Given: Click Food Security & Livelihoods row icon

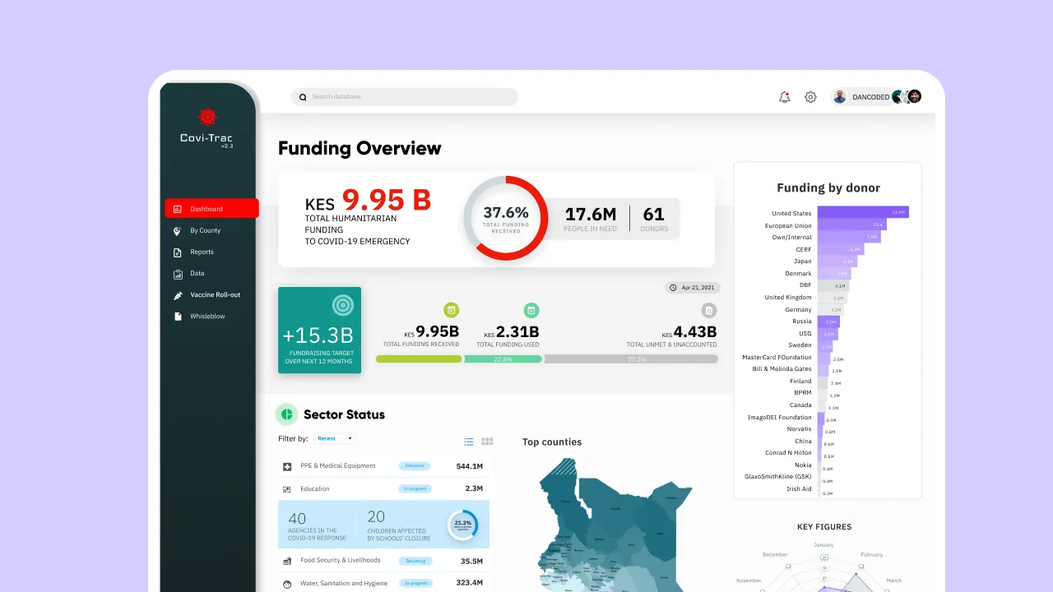Looking at the screenshot, I should coord(287,561).
